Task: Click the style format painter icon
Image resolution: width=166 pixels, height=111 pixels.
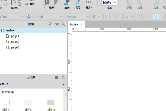Action: pos(28,17)
